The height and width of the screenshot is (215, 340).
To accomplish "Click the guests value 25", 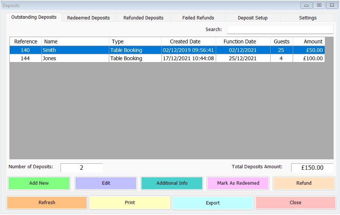I will [x=282, y=50].
